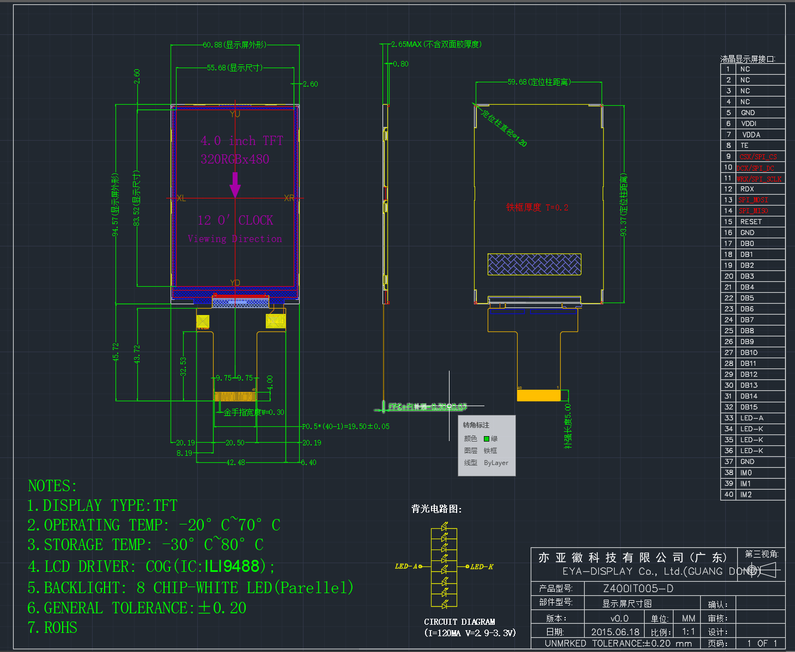Pick the "SPI_MISO" pin entry
The width and height of the screenshot is (795, 652).
click(754, 211)
